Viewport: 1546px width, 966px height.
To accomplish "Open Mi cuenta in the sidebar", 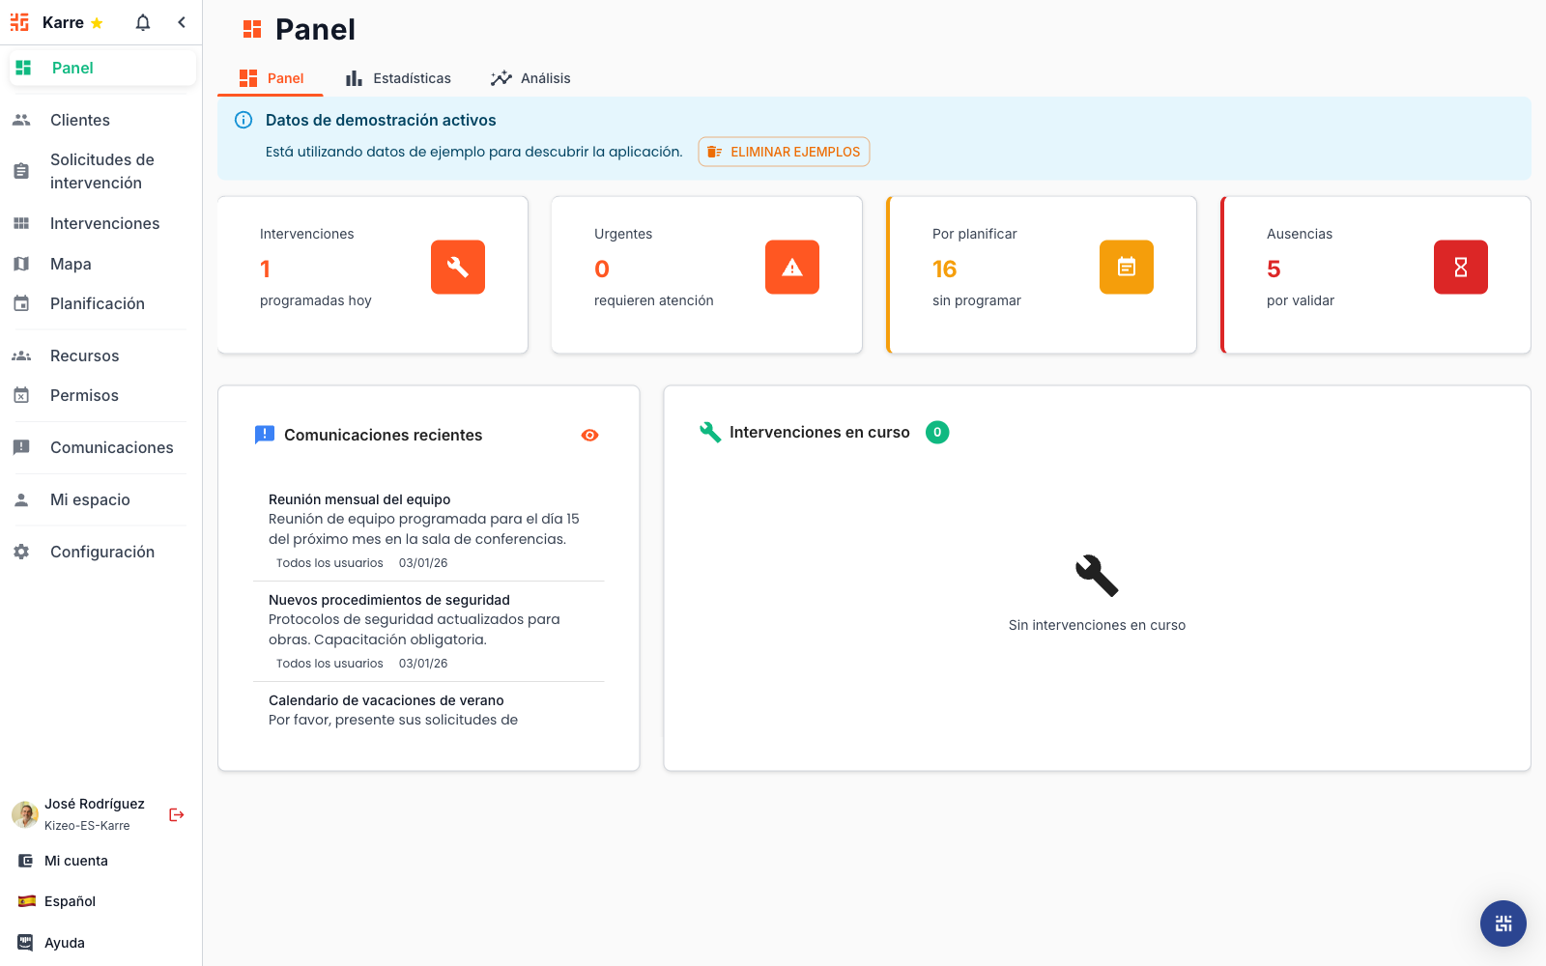I will (x=75, y=861).
